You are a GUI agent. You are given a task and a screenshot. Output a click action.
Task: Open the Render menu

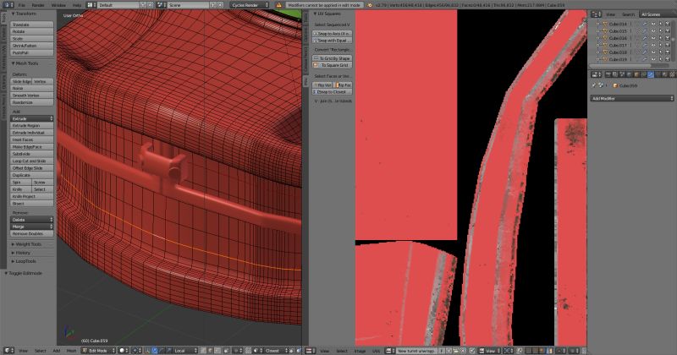38,5
